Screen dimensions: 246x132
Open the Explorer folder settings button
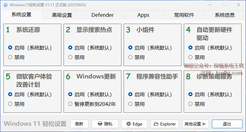pos(165,124)
